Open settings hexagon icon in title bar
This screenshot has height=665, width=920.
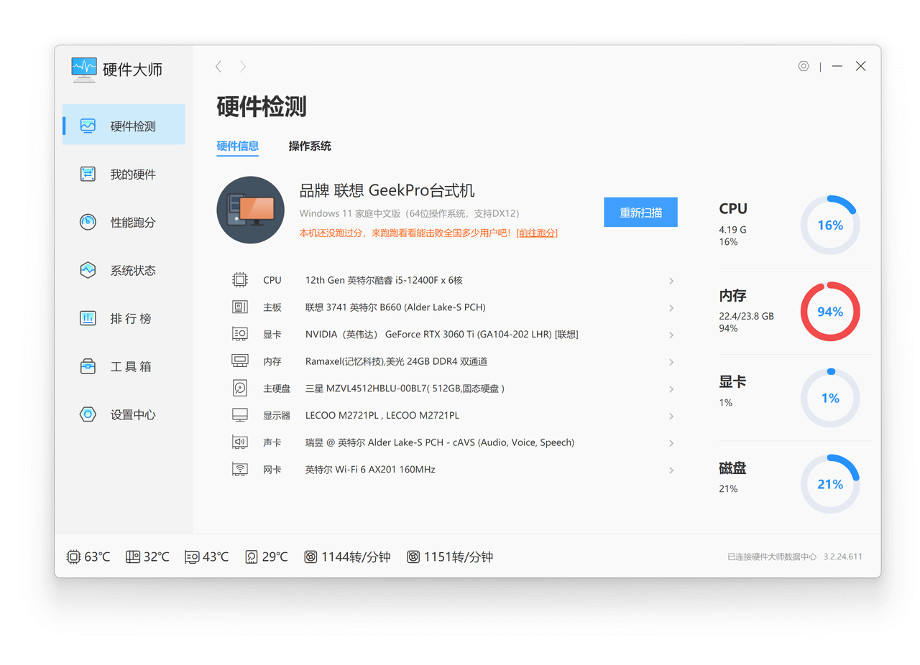point(804,66)
